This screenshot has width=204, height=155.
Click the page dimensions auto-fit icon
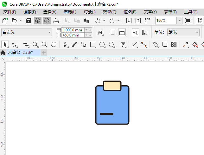click(x=100, y=32)
